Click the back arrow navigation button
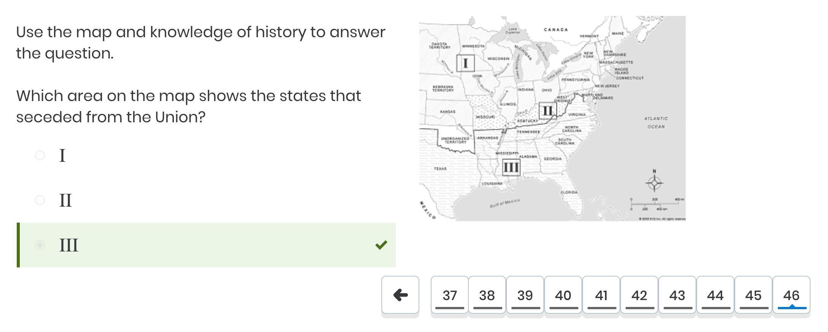 pyautogui.click(x=400, y=295)
